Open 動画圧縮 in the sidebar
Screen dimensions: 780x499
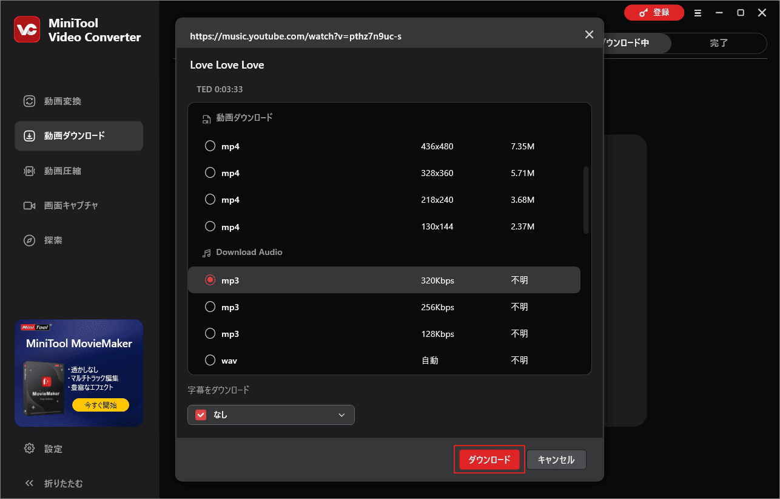tap(79, 171)
